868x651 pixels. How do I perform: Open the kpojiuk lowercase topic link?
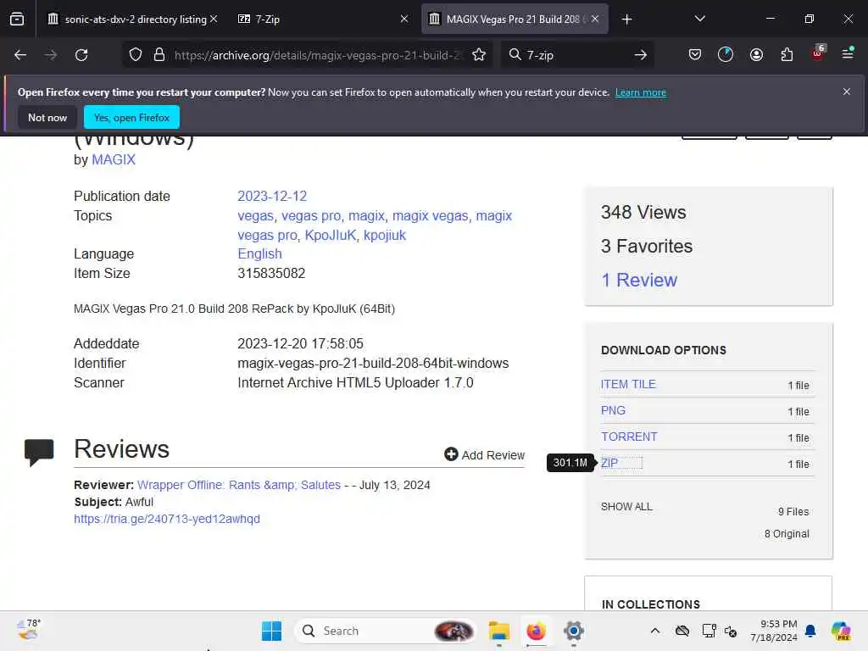point(385,236)
